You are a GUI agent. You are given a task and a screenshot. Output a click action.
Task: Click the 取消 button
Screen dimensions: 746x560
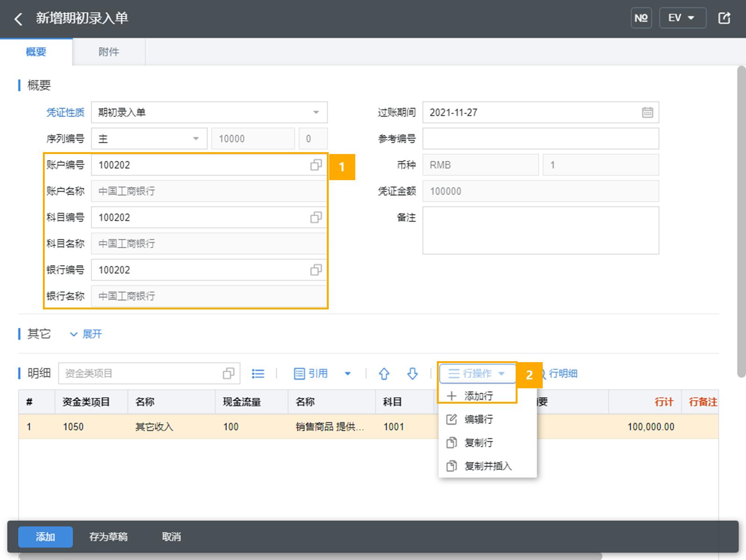172,537
